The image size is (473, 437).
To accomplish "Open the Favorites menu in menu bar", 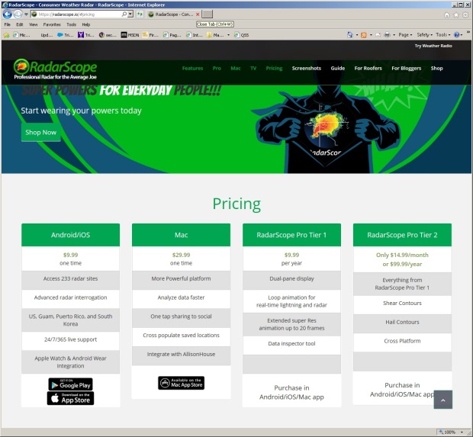I will [x=52, y=24].
